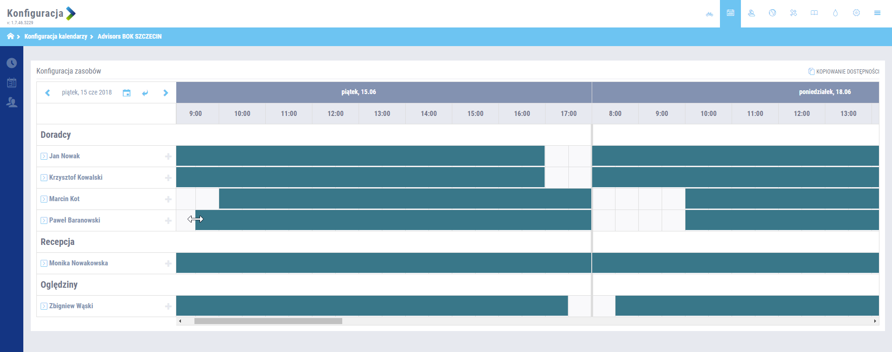892x352 pixels.
Task: Expand the Marcin Kot resource row
Action: click(44, 199)
